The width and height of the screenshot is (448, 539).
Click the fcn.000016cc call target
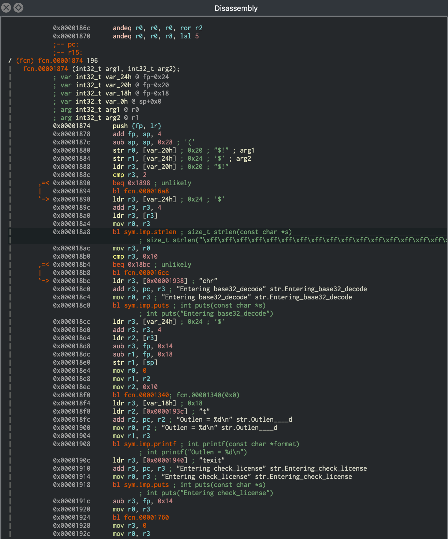tap(146, 273)
